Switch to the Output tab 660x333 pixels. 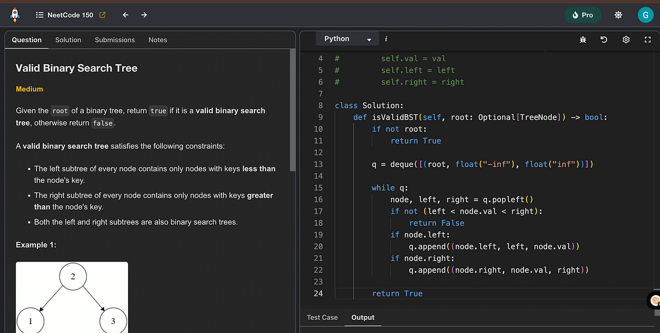[362, 318]
